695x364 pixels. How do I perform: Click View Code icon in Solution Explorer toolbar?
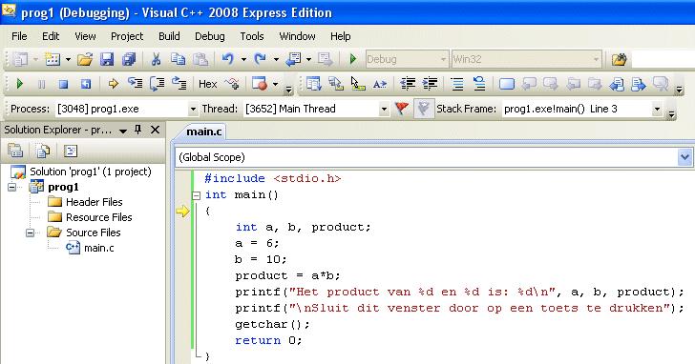[x=71, y=151]
